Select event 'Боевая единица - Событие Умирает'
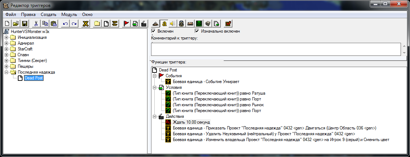410x157 pixels. 206,82
